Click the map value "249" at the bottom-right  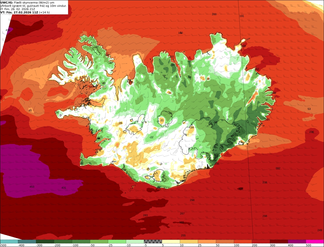point(320,230)
